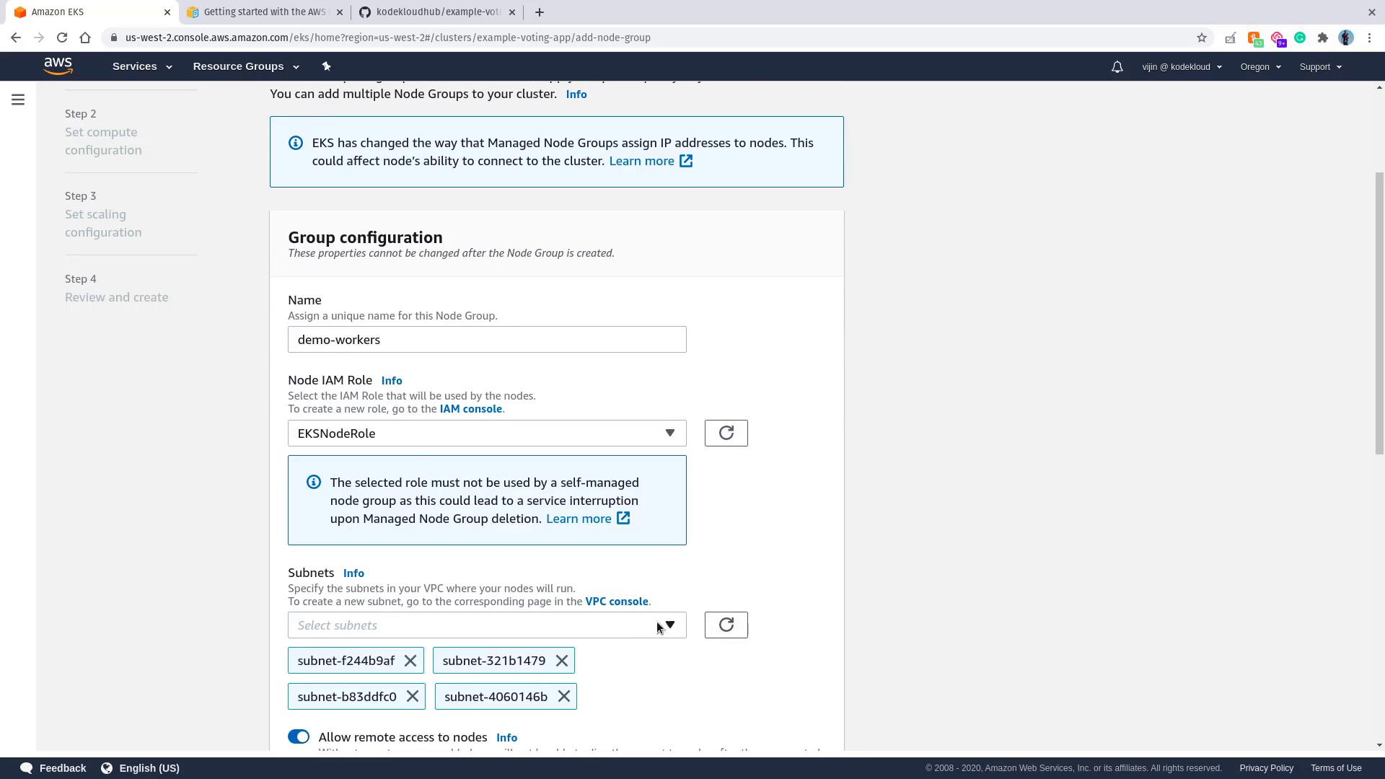This screenshot has height=779, width=1385.
Task: Click Info next to Allow remote access
Action: click(x=506, y=737)
